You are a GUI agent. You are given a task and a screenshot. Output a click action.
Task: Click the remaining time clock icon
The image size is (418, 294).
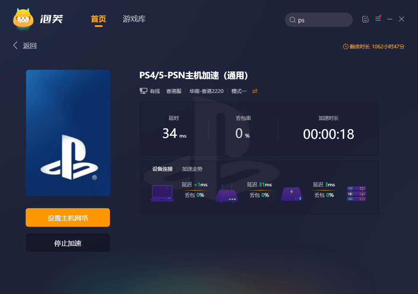[x=346, y=47]
